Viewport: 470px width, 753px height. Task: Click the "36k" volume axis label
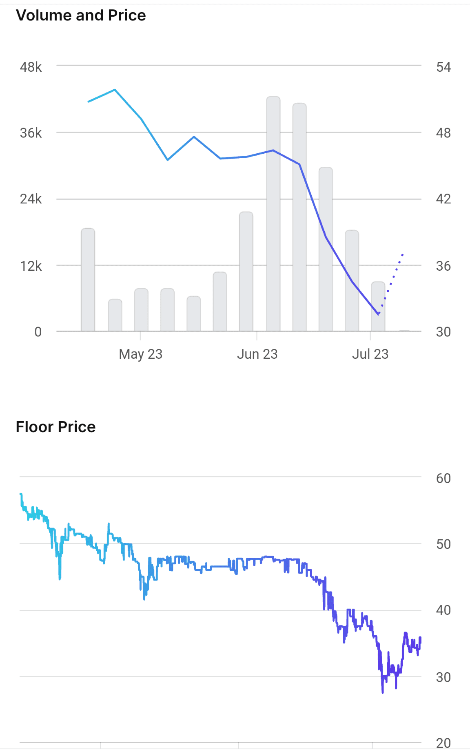(31, 133)
